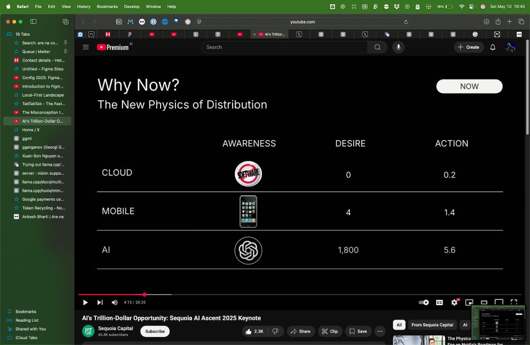Dislike the video thumbs down
Screen dimensions: 530x345
[276, 331]
